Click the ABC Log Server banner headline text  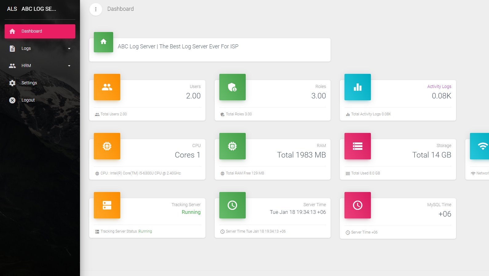(x=178, y=46)
